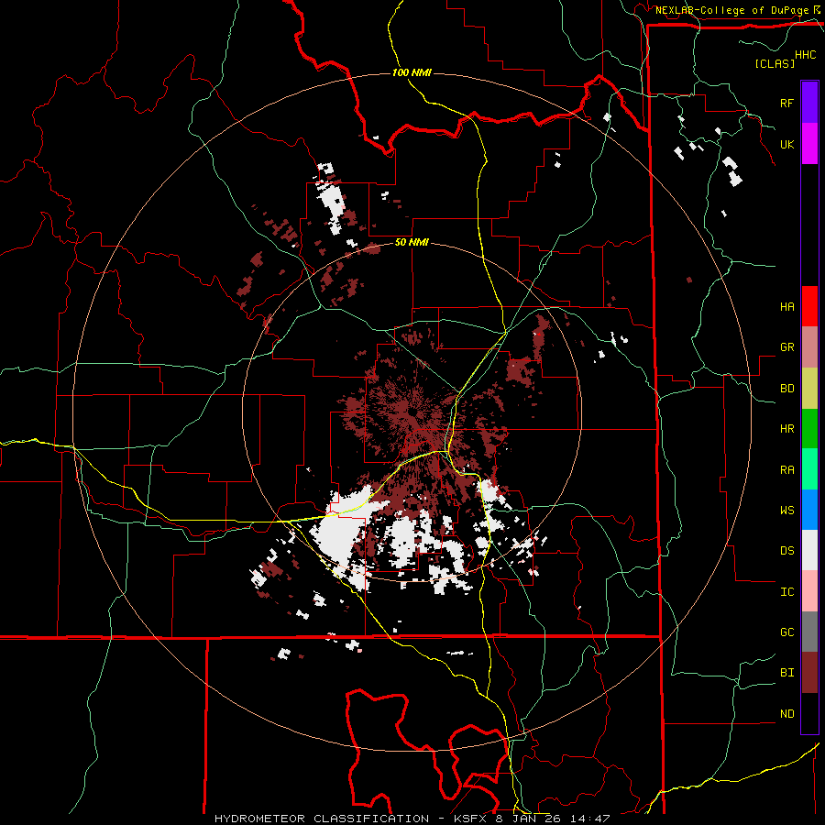Viewport: 825px width, 825px height.
Task: Click the RA legend label
Action: pyautogui.click(x=786, y=470)
